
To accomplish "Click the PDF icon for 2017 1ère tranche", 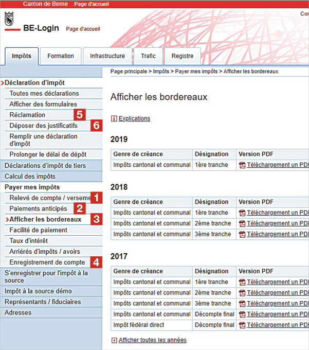I will click(242, 283).
